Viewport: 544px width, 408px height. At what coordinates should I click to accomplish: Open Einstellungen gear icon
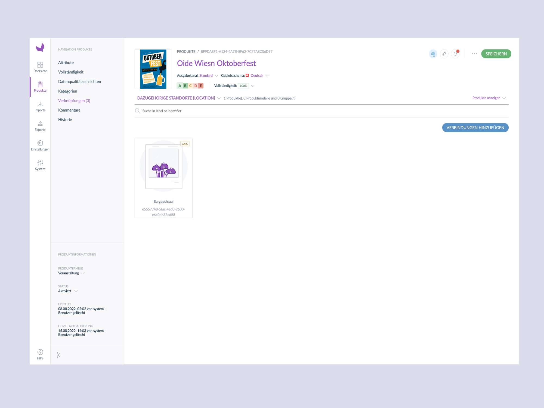point(40,146)
